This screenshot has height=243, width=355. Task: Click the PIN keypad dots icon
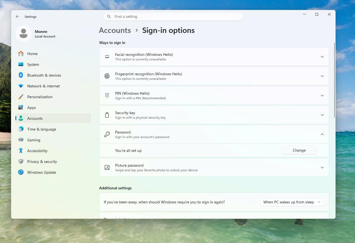(107, 95)
